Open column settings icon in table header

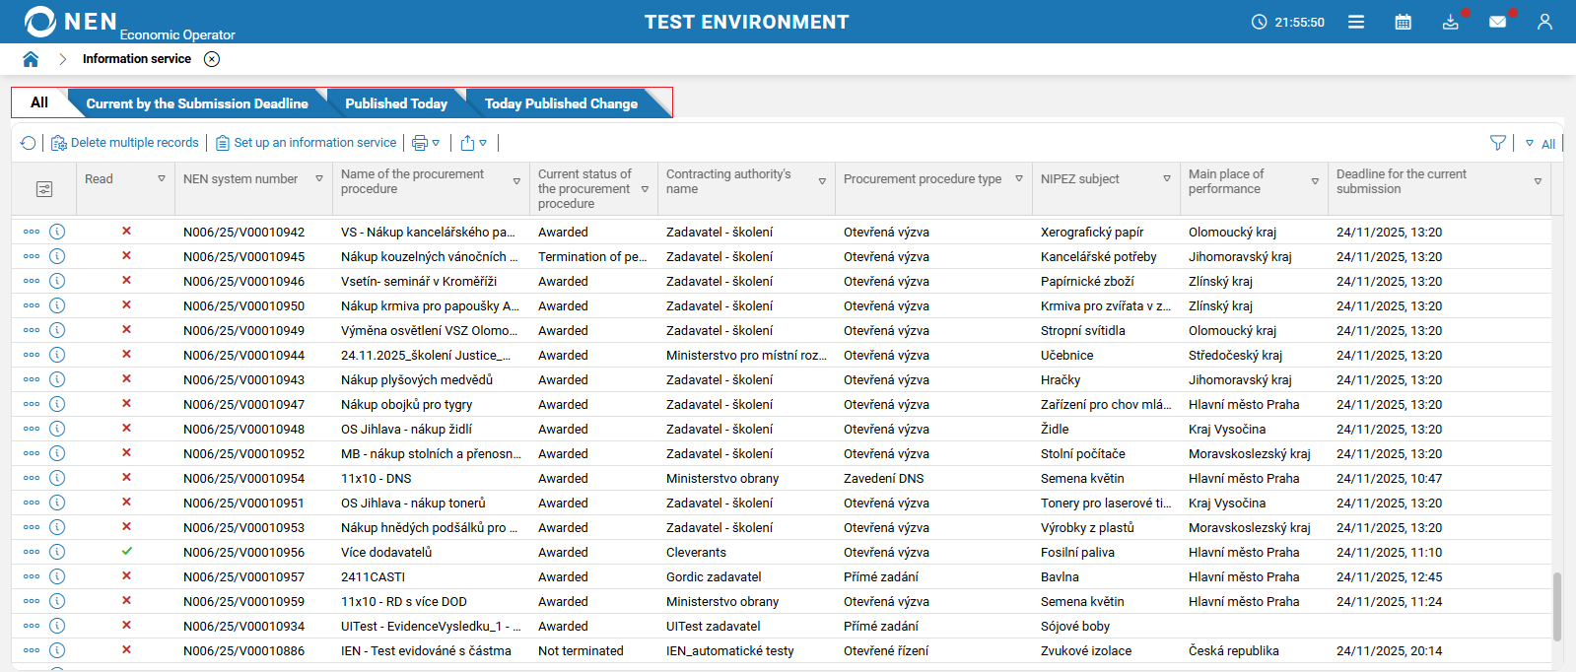click(x=44, y=189)
